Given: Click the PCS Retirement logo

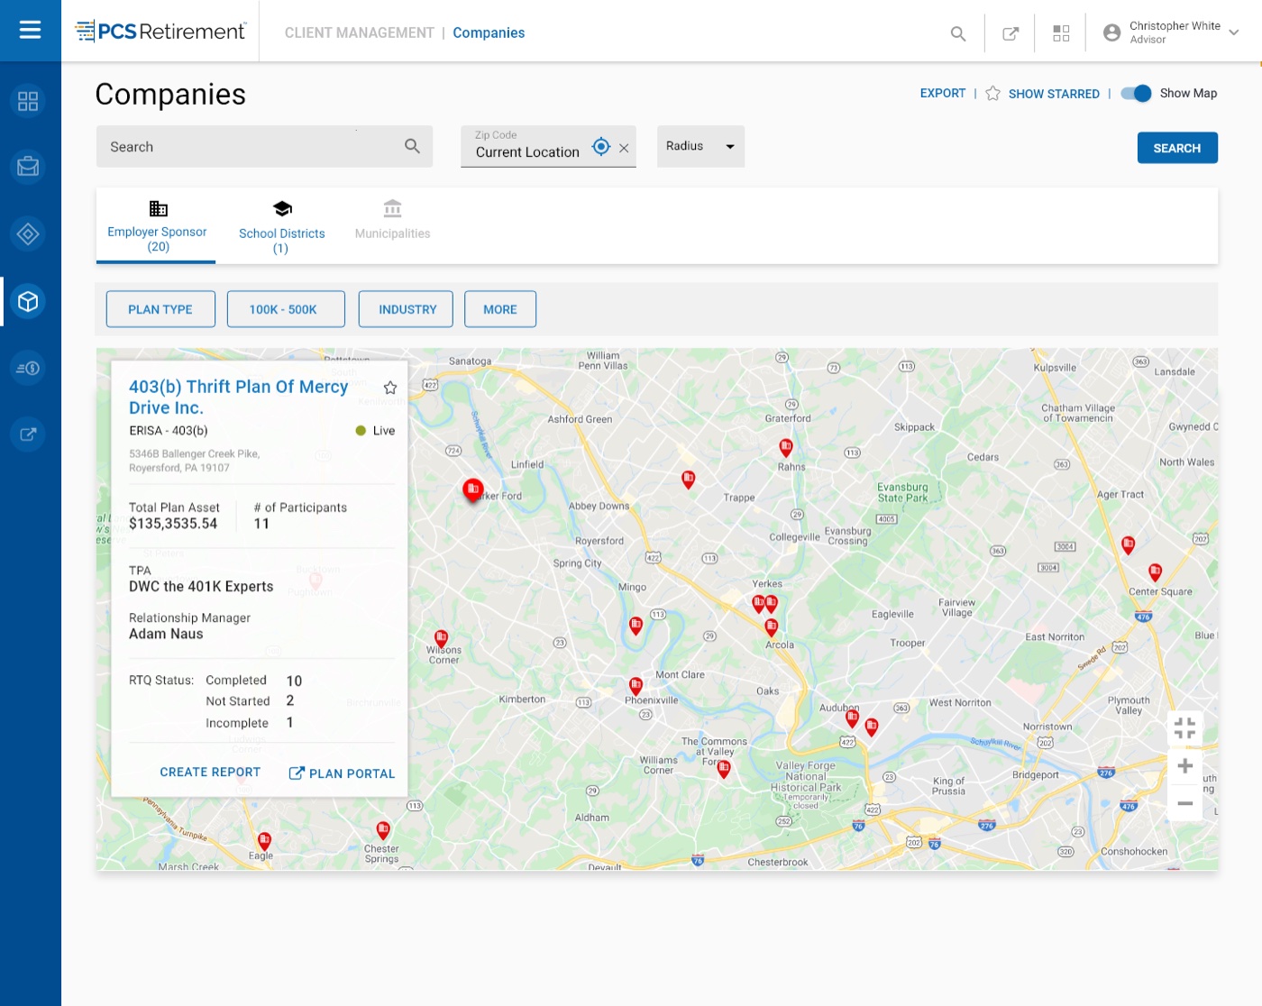Looking at the screenshot, I should coord(160,32).
